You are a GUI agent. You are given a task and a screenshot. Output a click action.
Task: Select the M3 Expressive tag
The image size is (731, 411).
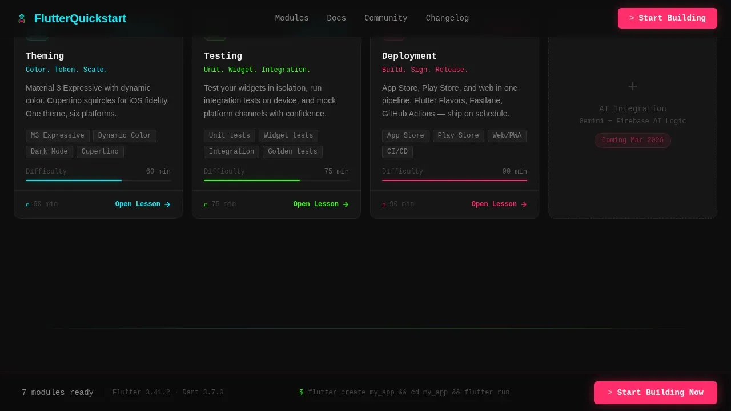(58, 136)
